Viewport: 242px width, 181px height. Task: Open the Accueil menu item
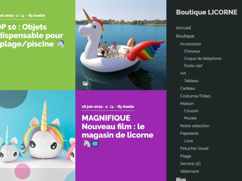click(x=184, y=28)
